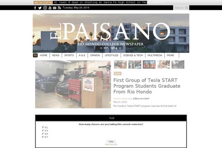This screenshot has height=148, width=222.
Task: Open the Tesla garage featured photo
Action: coord(73,84)
